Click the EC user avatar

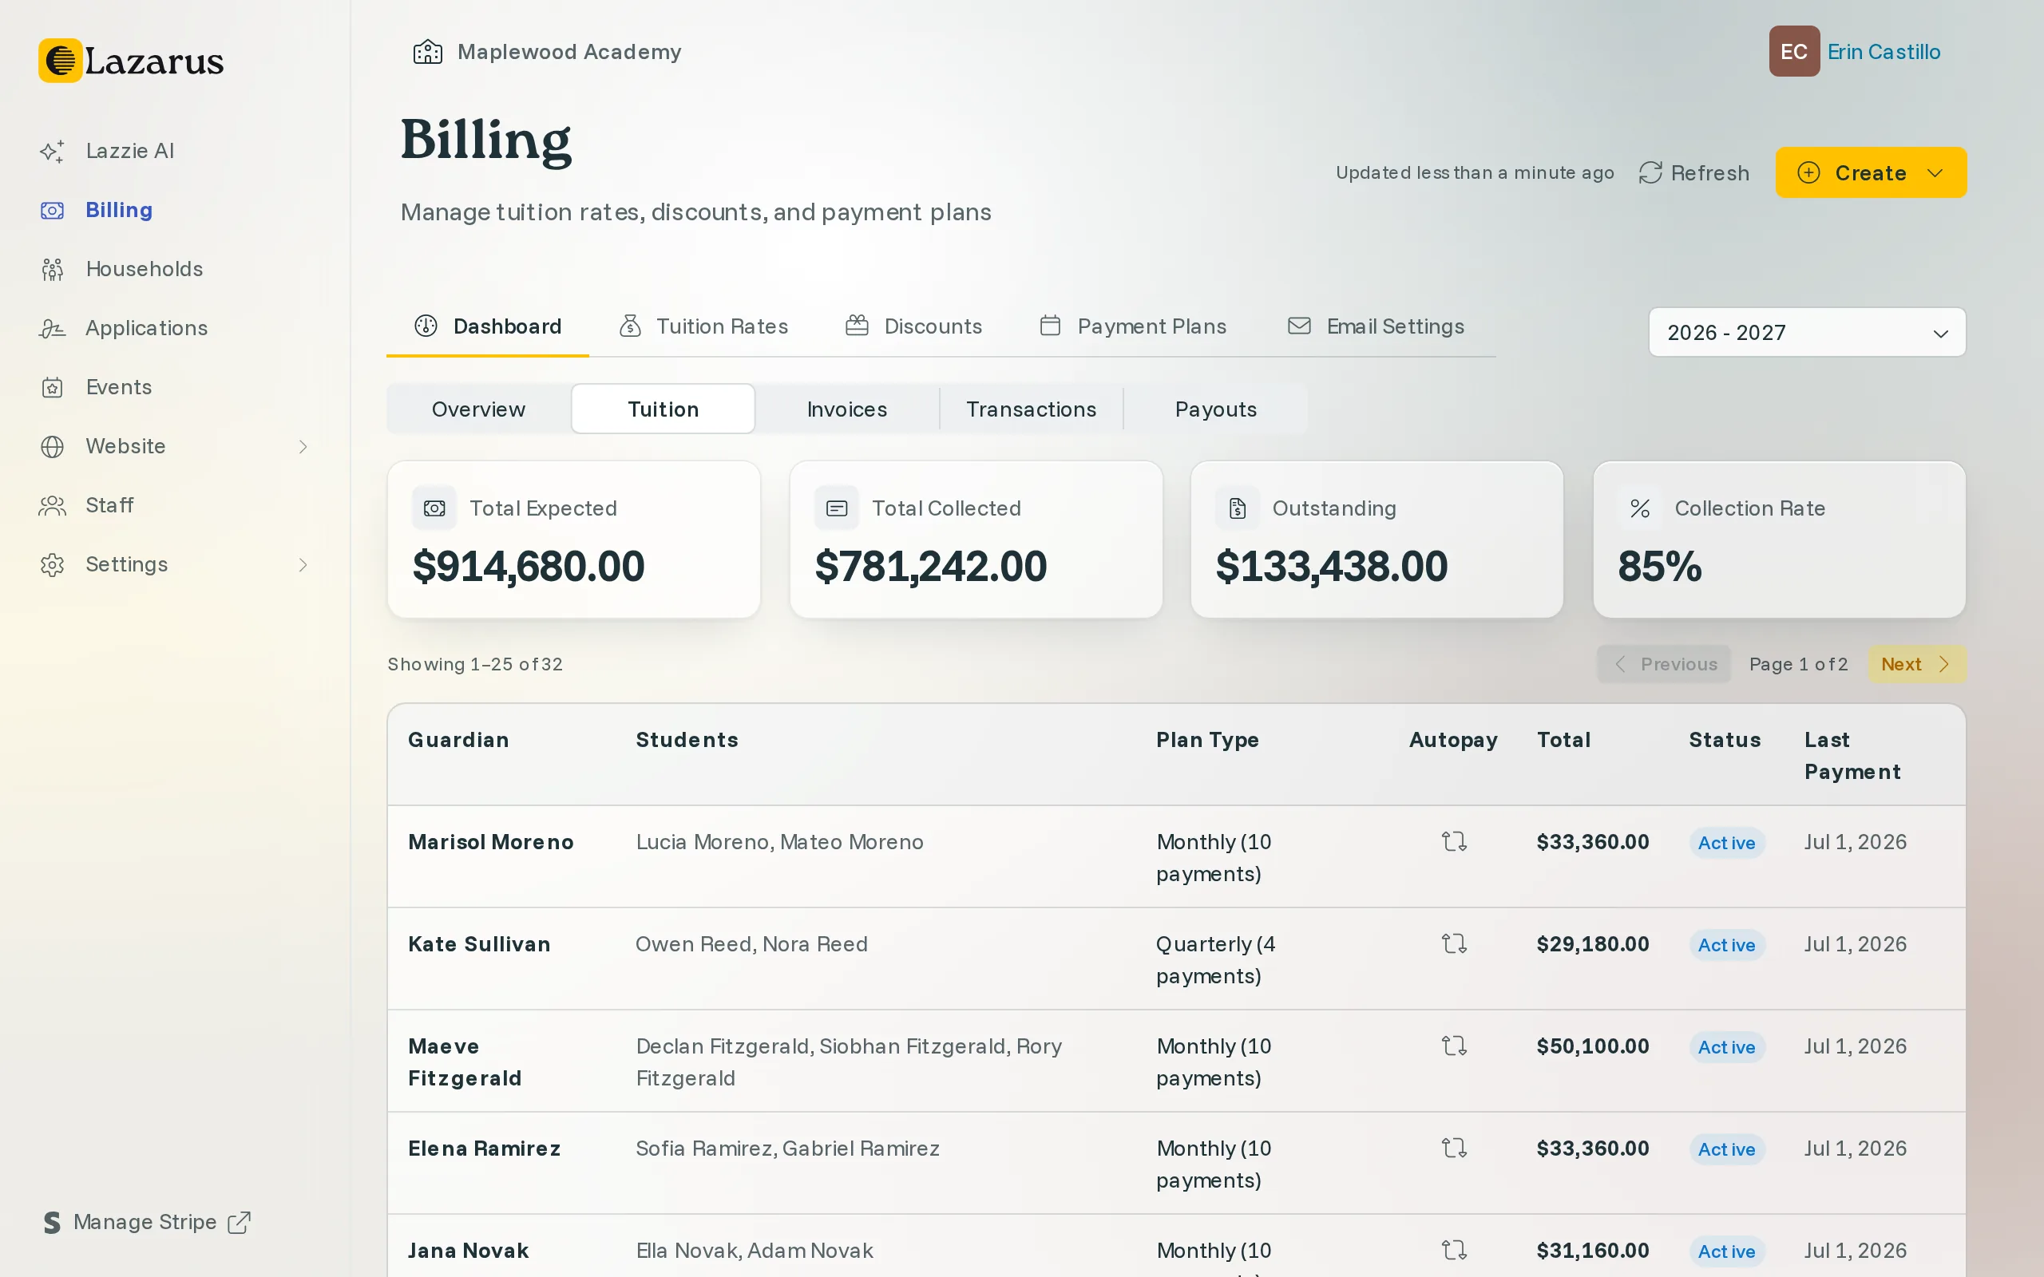pyautogui.click(x=1794, y=52)
